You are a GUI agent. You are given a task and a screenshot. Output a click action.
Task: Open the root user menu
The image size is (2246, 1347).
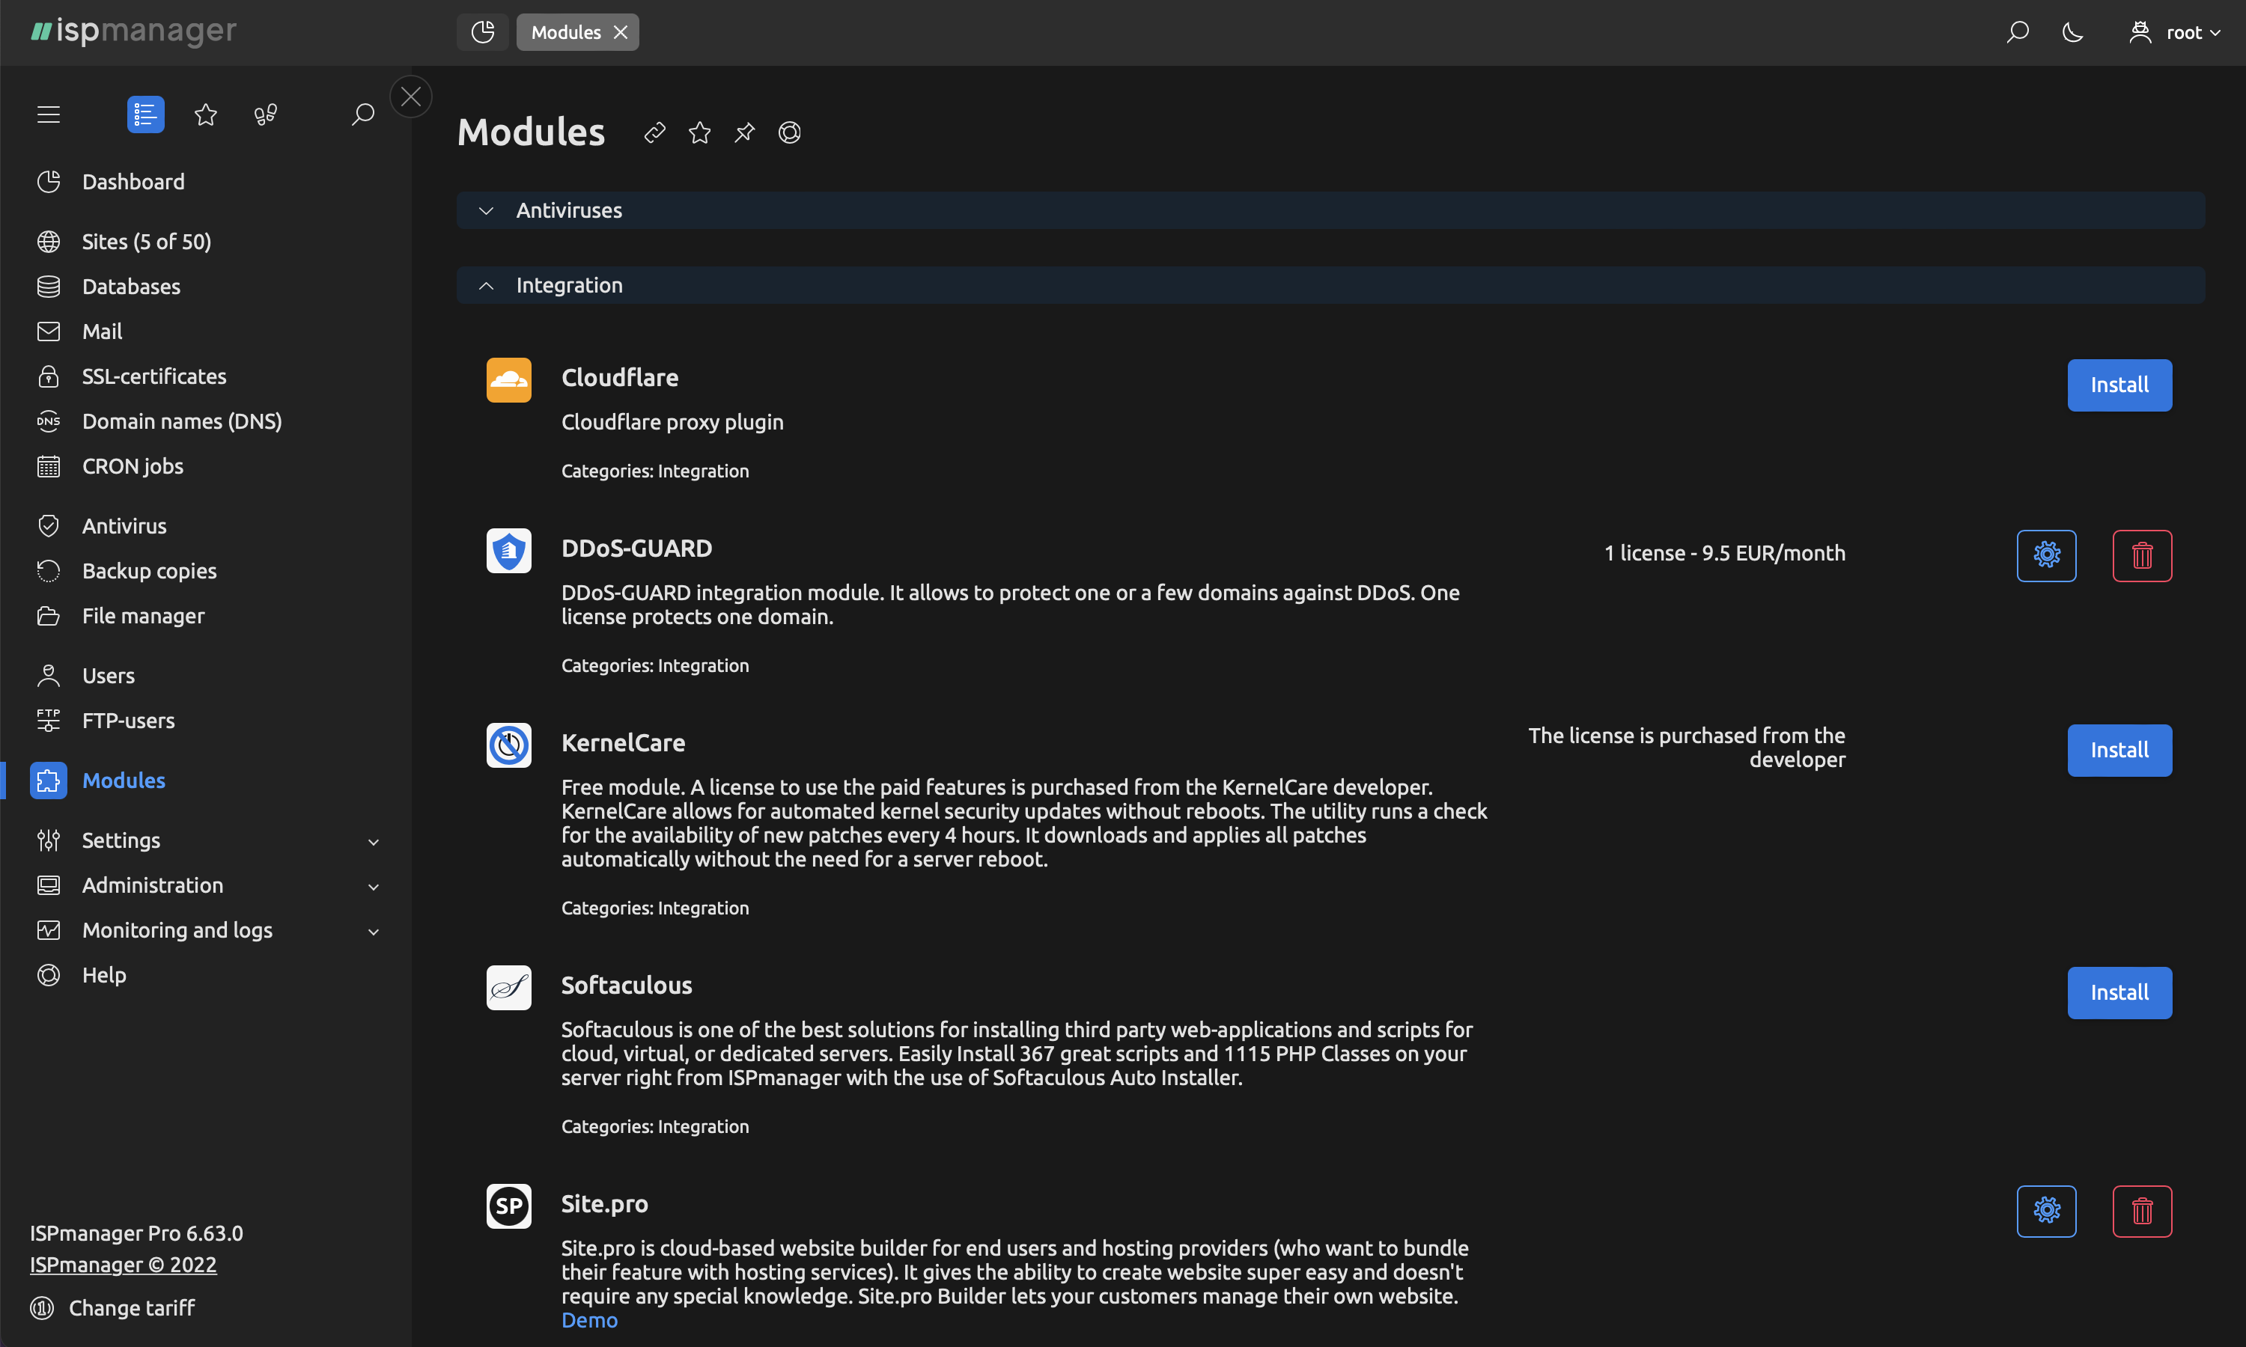coord(2175,31)
